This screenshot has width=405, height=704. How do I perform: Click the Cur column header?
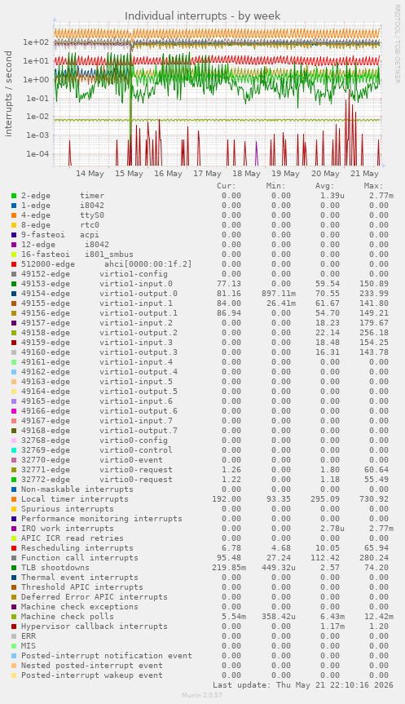pyautogui.click(x=227, y=186)
